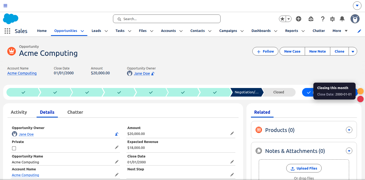Image resolution: width=365 pixels, height=180 pixels.
Task: Click the hamburger menu icon top left
Action: coord(5,5)
